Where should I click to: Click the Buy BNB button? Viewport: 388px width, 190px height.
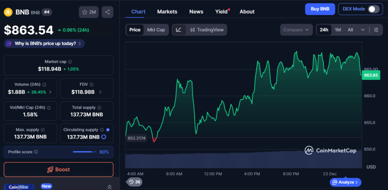pos(320,9)
